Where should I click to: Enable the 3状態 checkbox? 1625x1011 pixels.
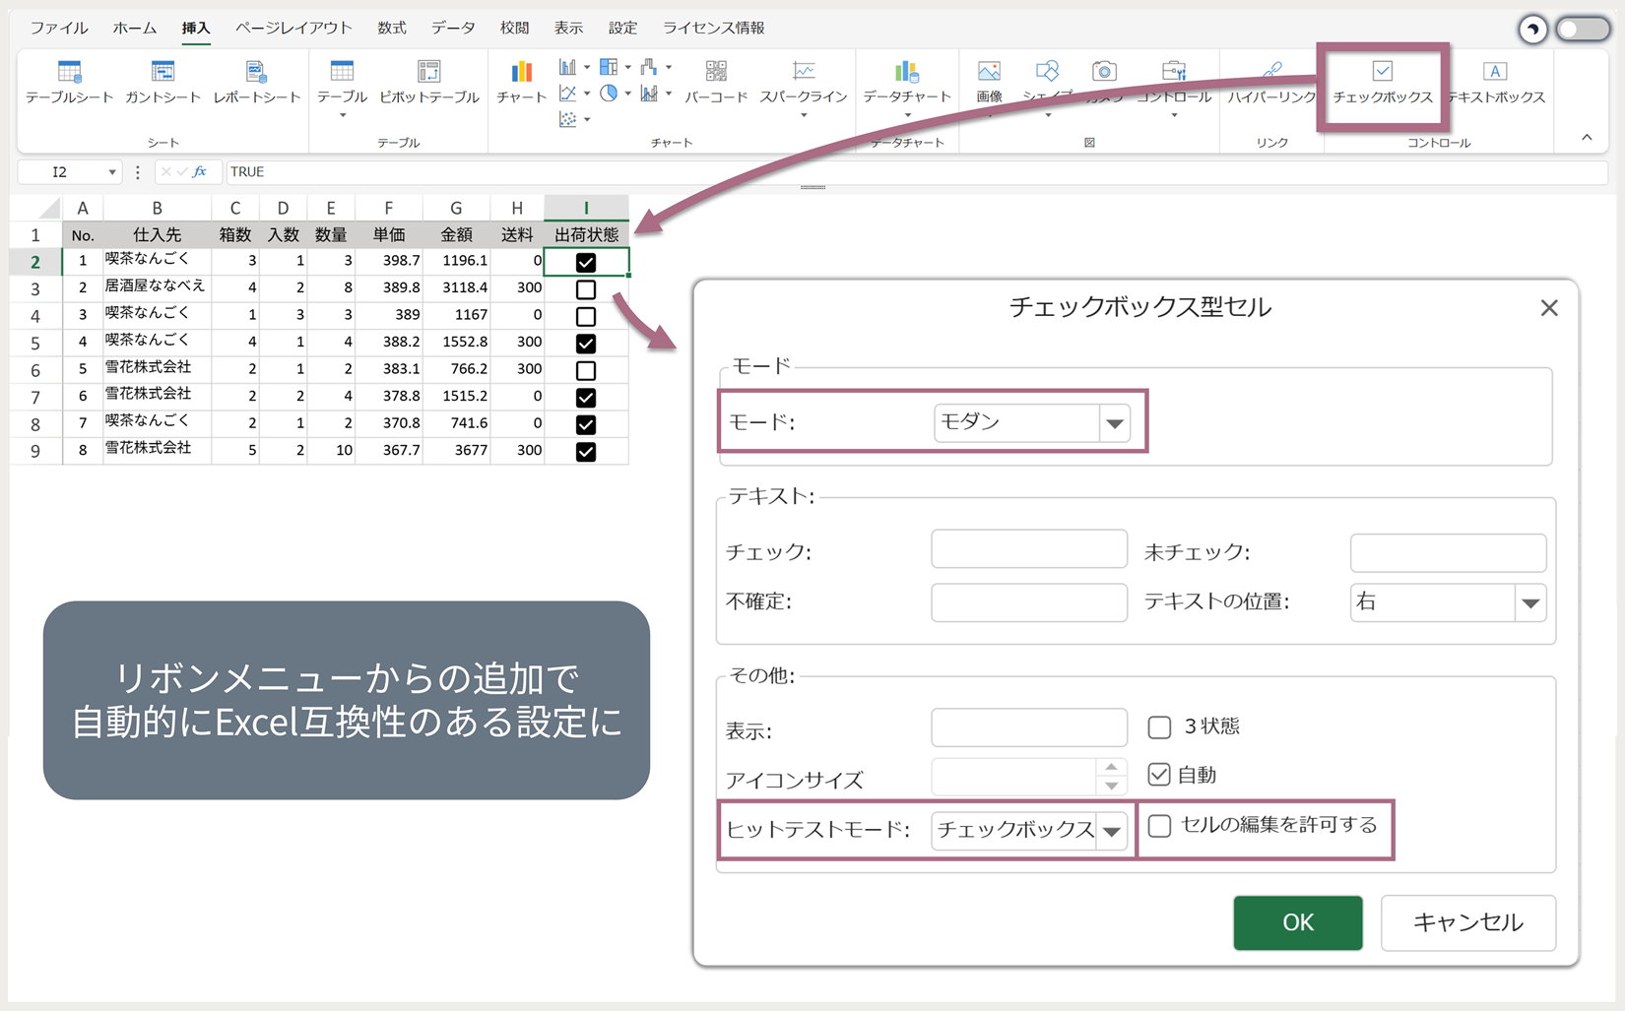click(1159, 727)
